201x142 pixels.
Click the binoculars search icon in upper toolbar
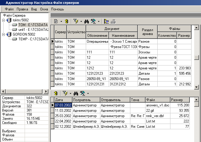pos(87,21)
